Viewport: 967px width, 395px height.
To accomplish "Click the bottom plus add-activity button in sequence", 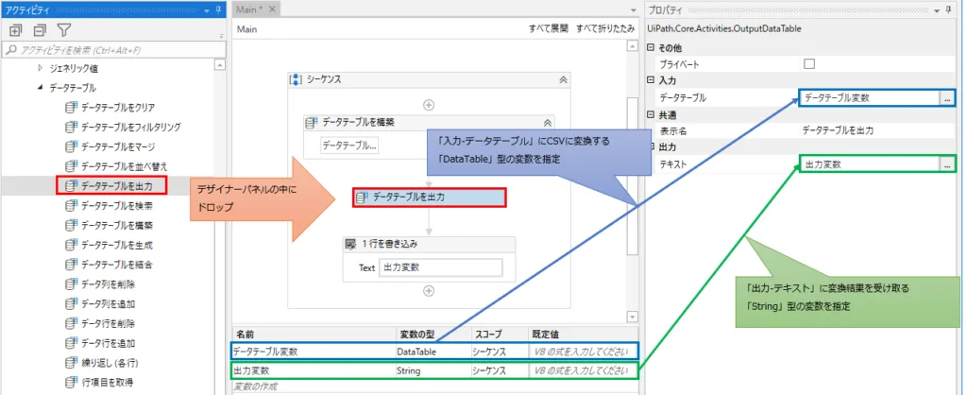I will point(429,291).
